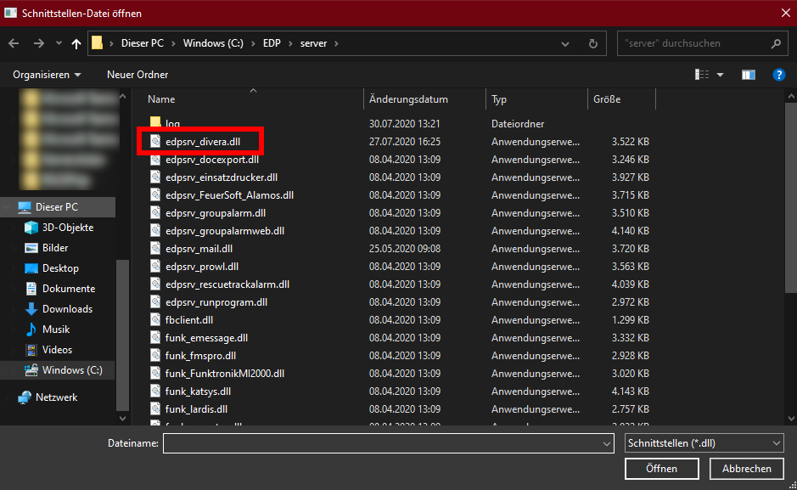The image size is (797, 490).
Task: Select the edpsrv_docexport.dll file icon
Action: tap(155, 159)
